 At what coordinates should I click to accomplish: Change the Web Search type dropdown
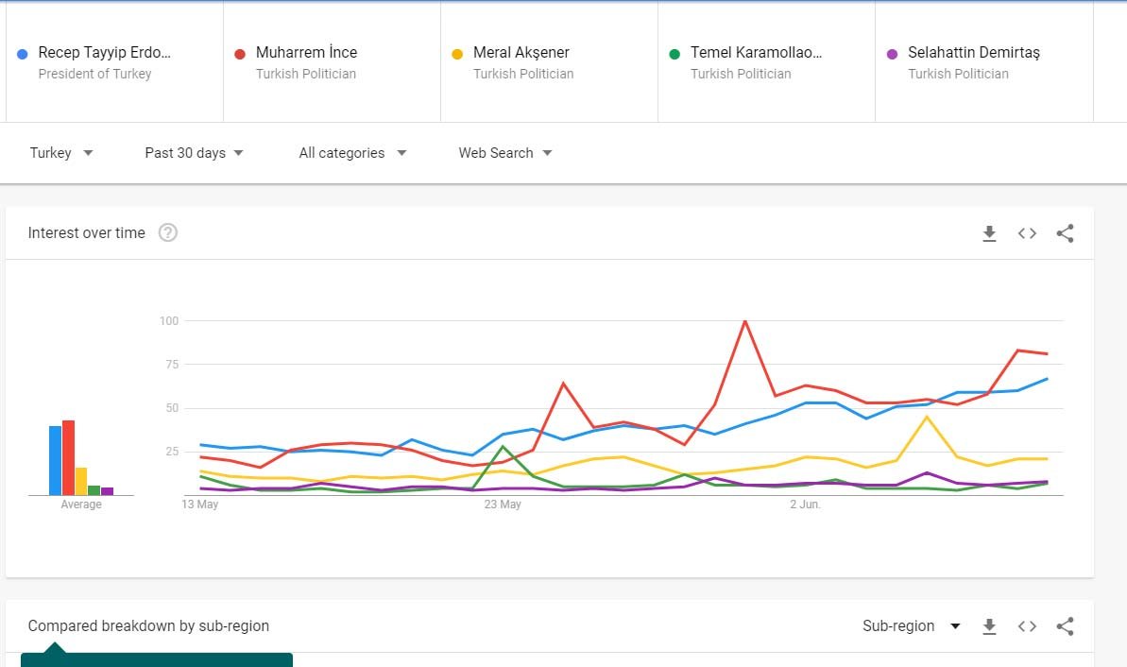tap(505, 153)
